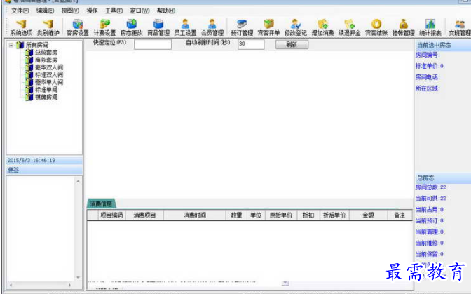Click the 单位 column header

(x=256, y=215)
